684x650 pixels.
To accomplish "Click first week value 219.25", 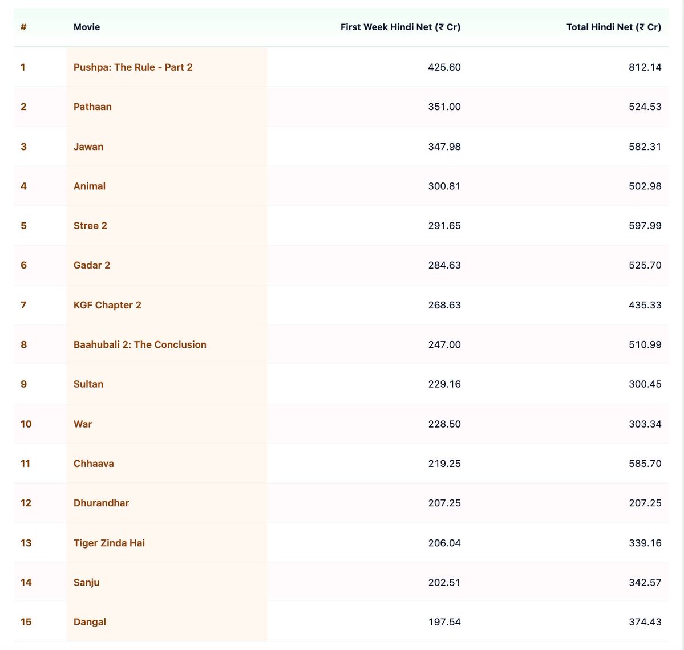I will pyautogui.click(x=444, y=464).
